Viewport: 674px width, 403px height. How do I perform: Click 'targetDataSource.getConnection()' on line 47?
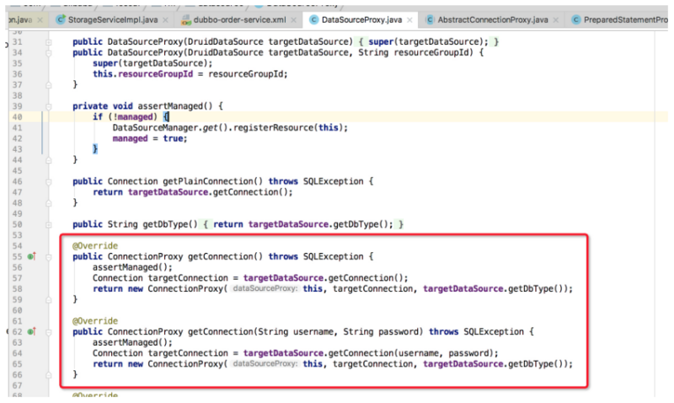coord(207,192)
